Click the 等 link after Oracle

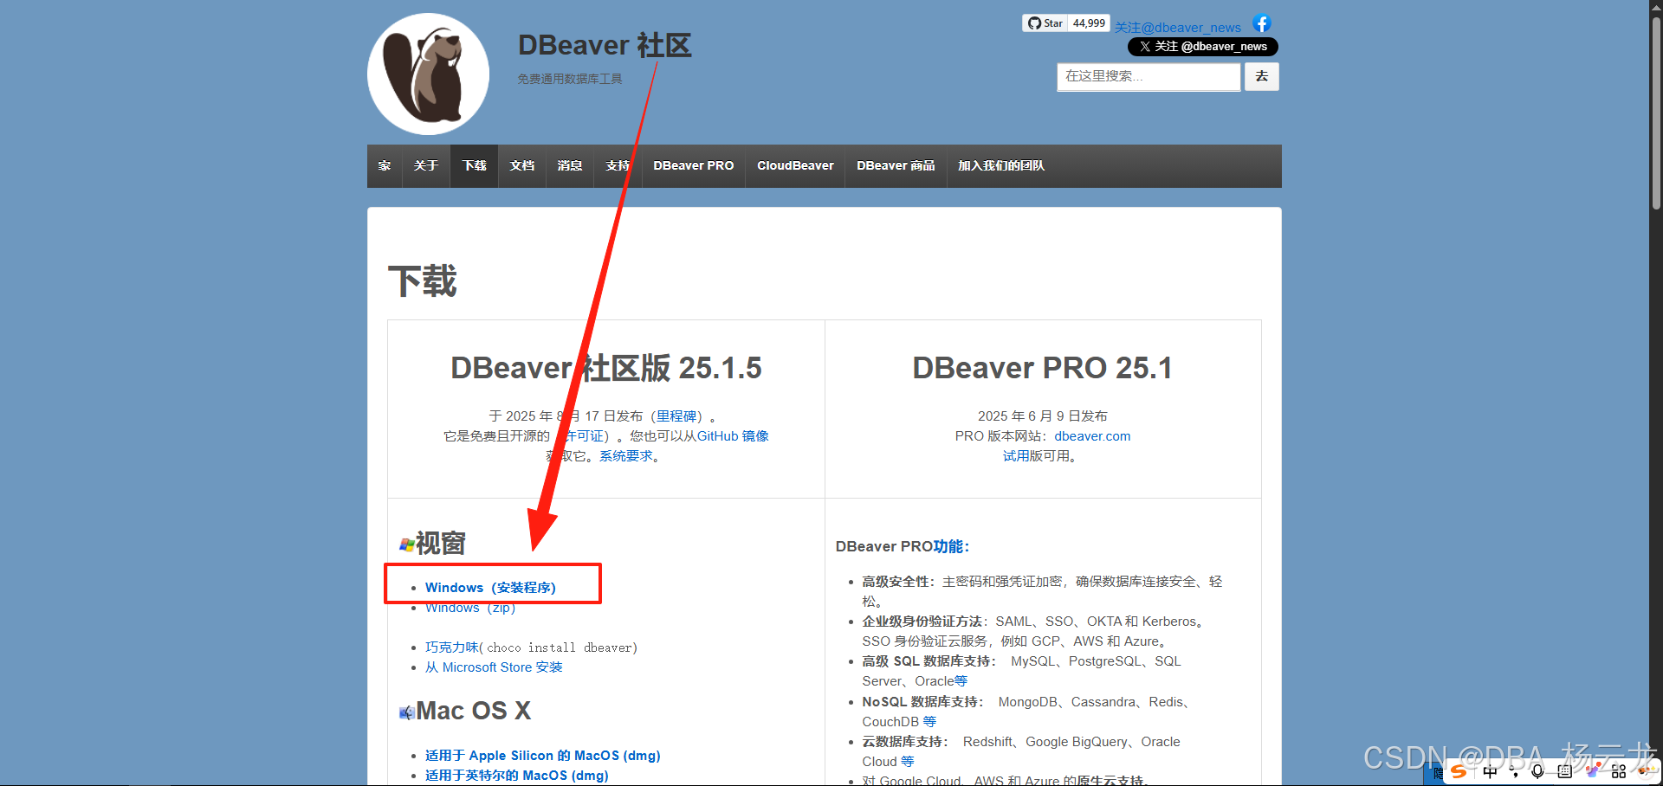click(x=961, y=681)
